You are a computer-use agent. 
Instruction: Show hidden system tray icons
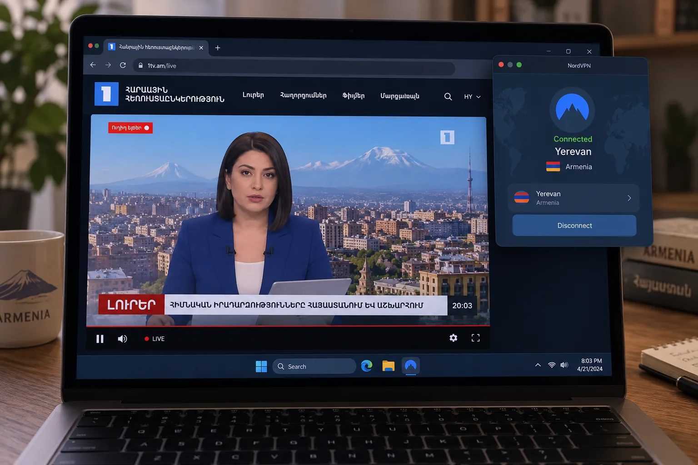538,365
